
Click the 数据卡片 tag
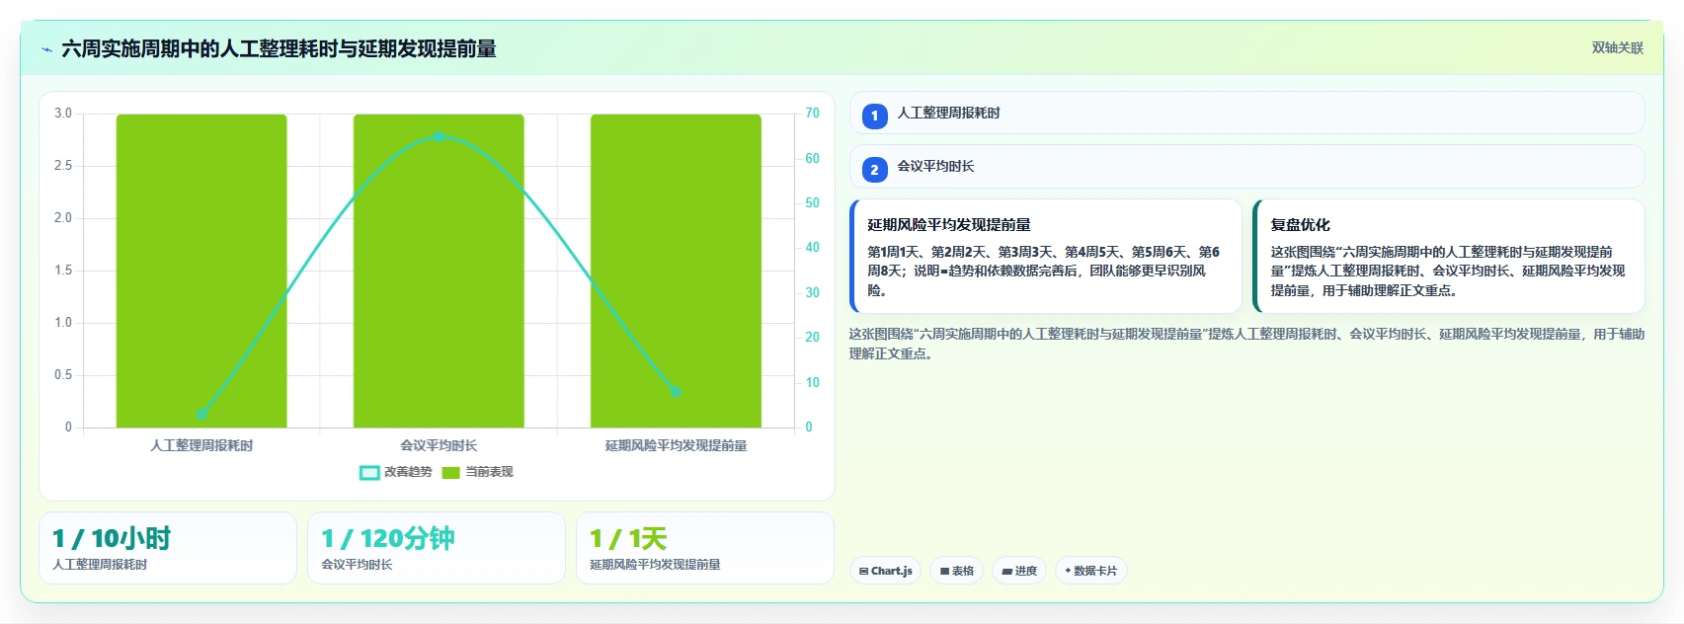tap(1090, 571)
